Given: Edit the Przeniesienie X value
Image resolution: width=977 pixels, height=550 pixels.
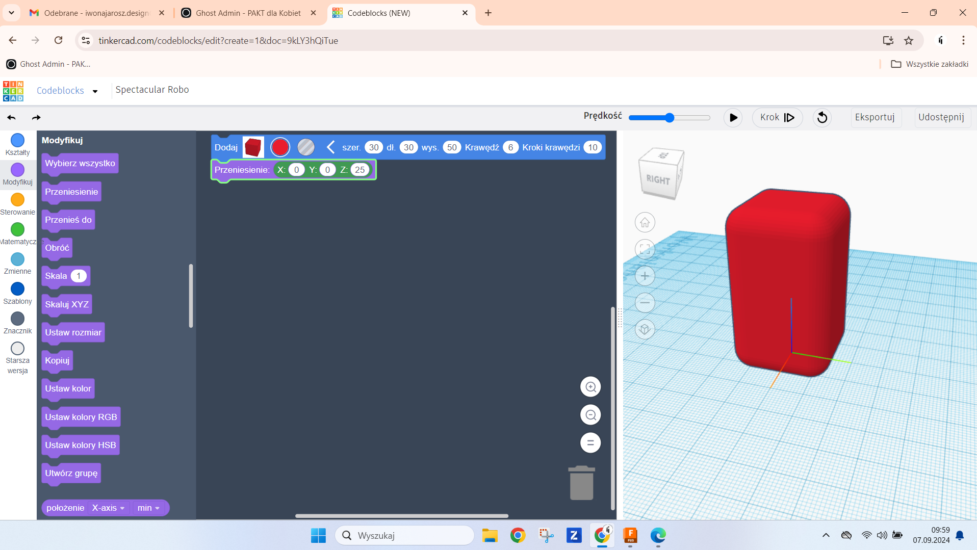Looking at the screenshot, I should (296, 170).
